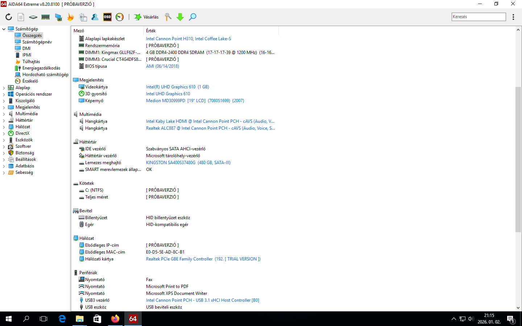
Task: Expand the Alaplap tree node
Action: point(4,88)
